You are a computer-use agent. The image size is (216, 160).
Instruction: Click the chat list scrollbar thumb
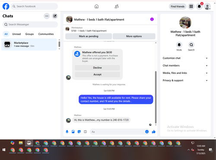[x=59, y=44]
